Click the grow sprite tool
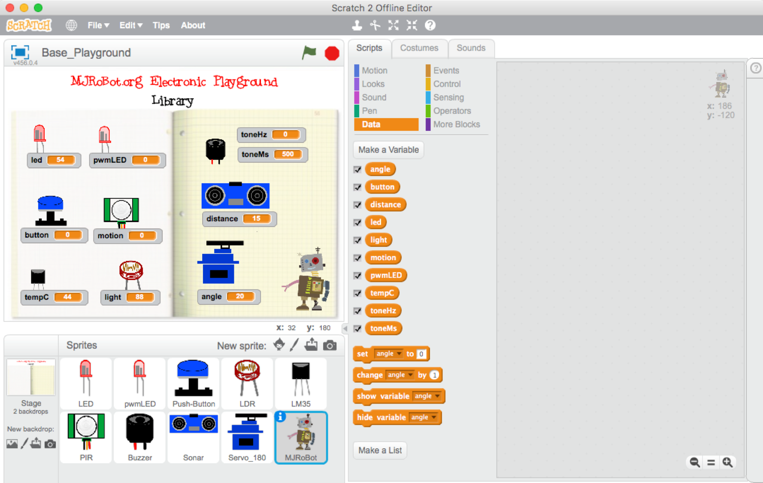The height and width of the screenshot is (483, 763). point(393,25)
